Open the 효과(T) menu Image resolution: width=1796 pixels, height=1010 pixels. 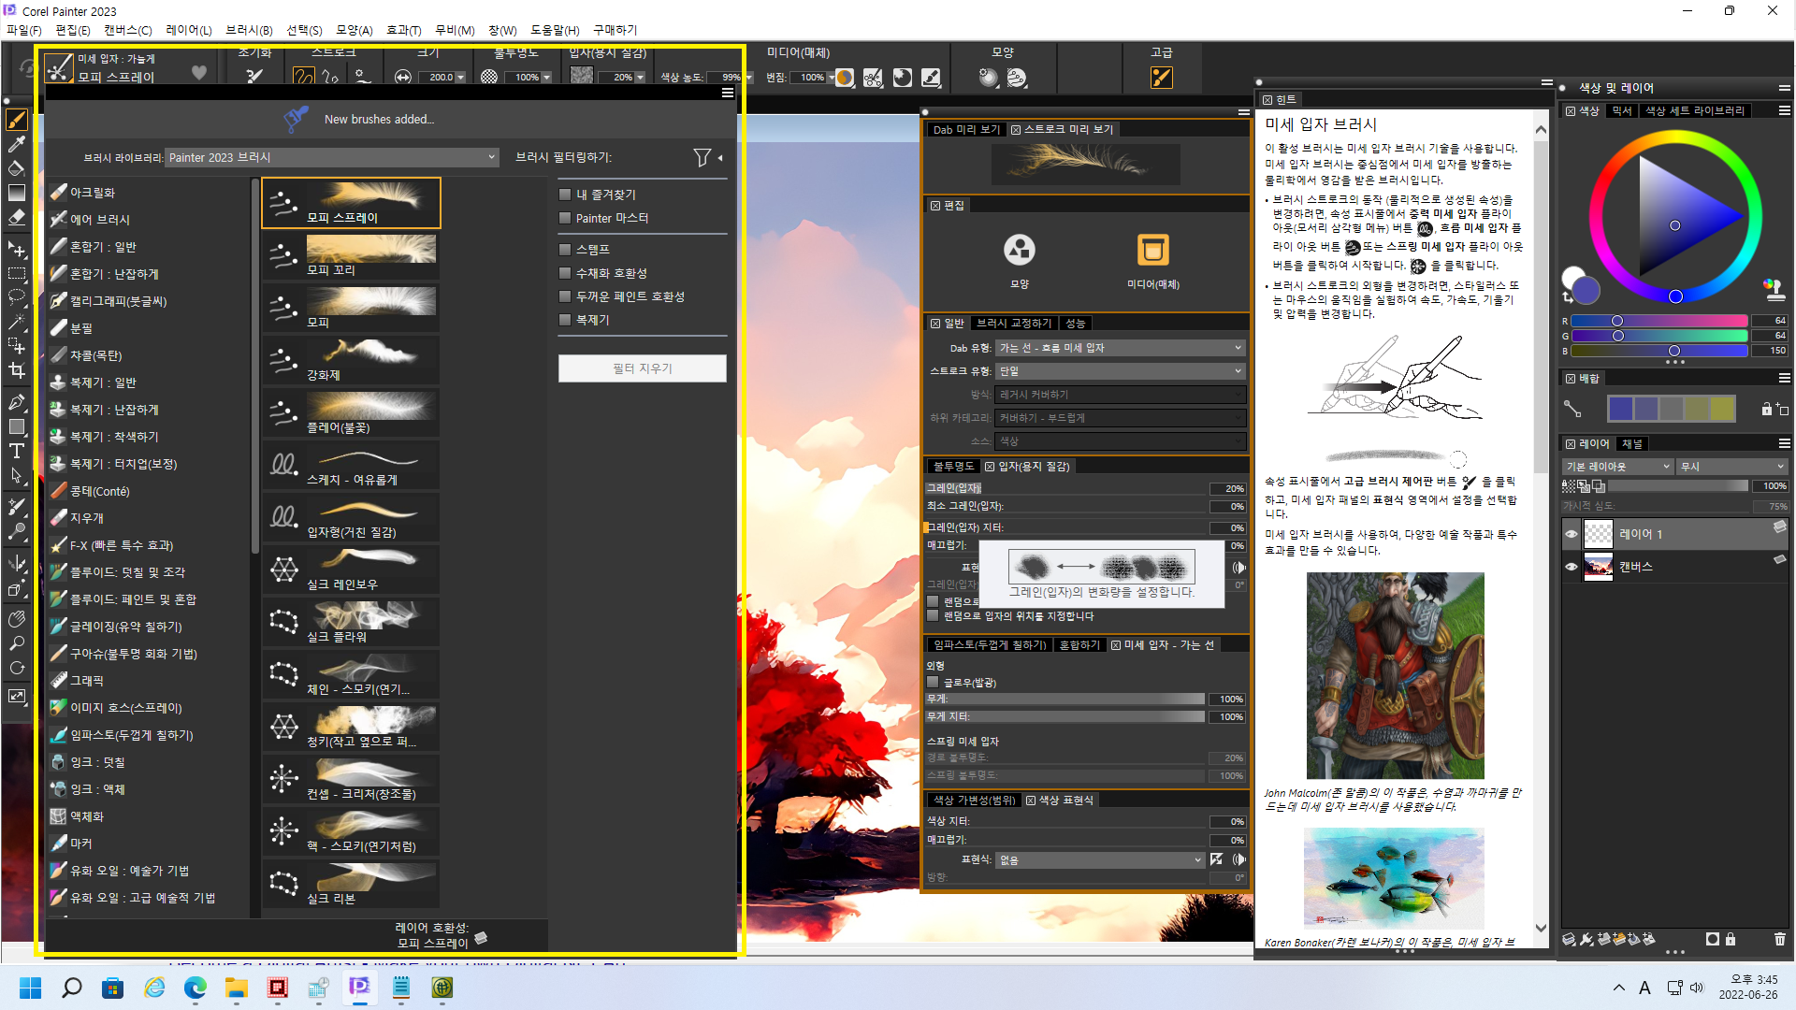click(x=404, y=30)
